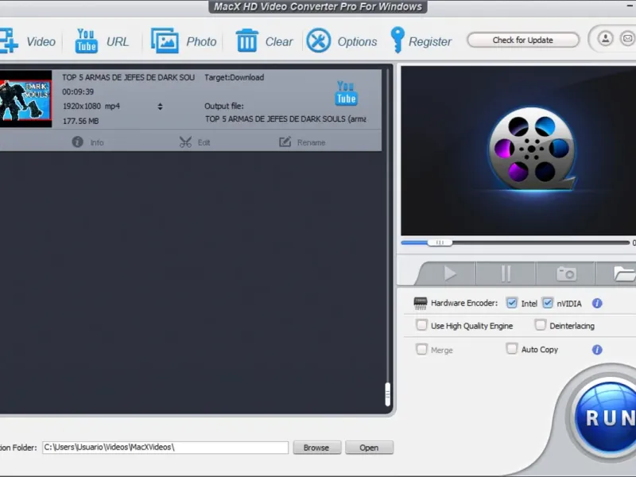Screen dimensions: 636x477
Task: Click the Register key icon
Action: [397, 40]
